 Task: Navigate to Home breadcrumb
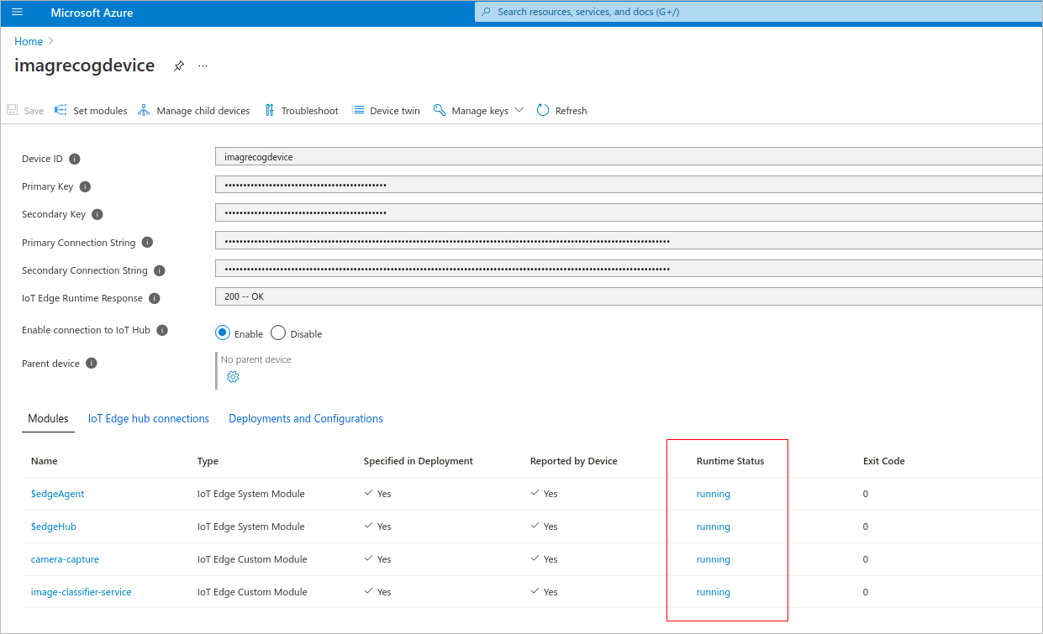(29, 41)
